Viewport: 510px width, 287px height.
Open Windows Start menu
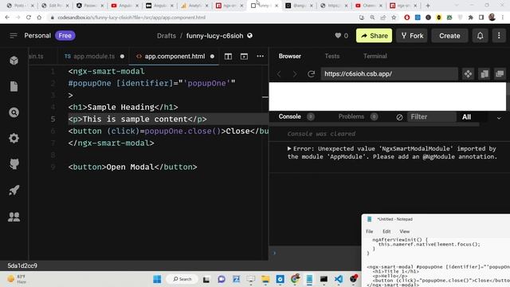click(157, 279)
